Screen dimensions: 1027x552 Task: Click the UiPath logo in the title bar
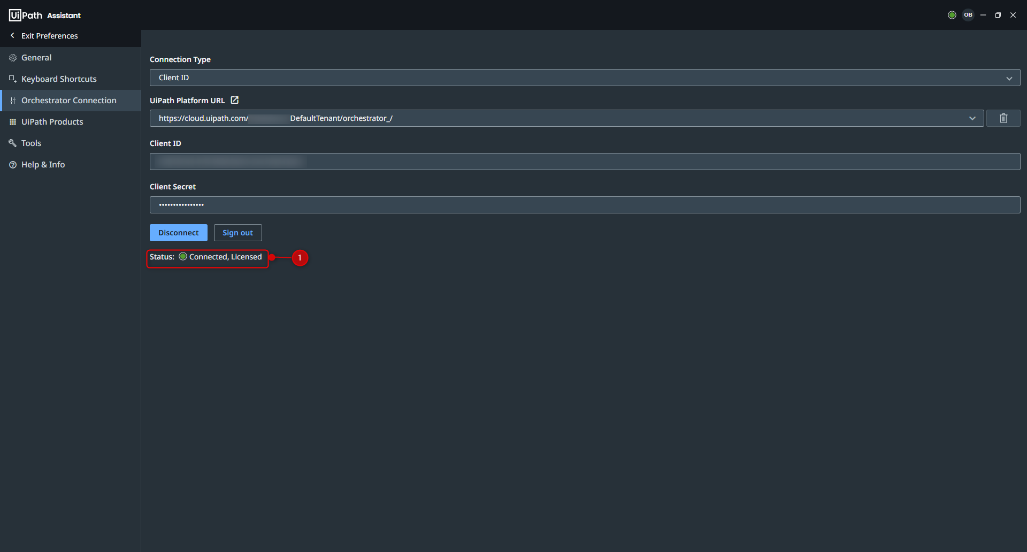(26, 15)
